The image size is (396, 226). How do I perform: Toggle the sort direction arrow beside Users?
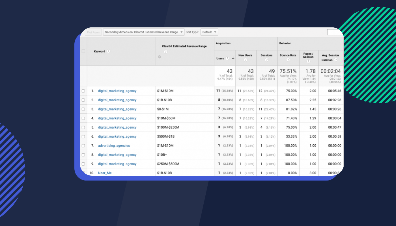[233, 58]
